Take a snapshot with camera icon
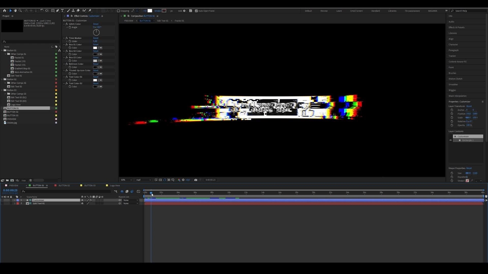488x274 pixels. coord(196,180)
